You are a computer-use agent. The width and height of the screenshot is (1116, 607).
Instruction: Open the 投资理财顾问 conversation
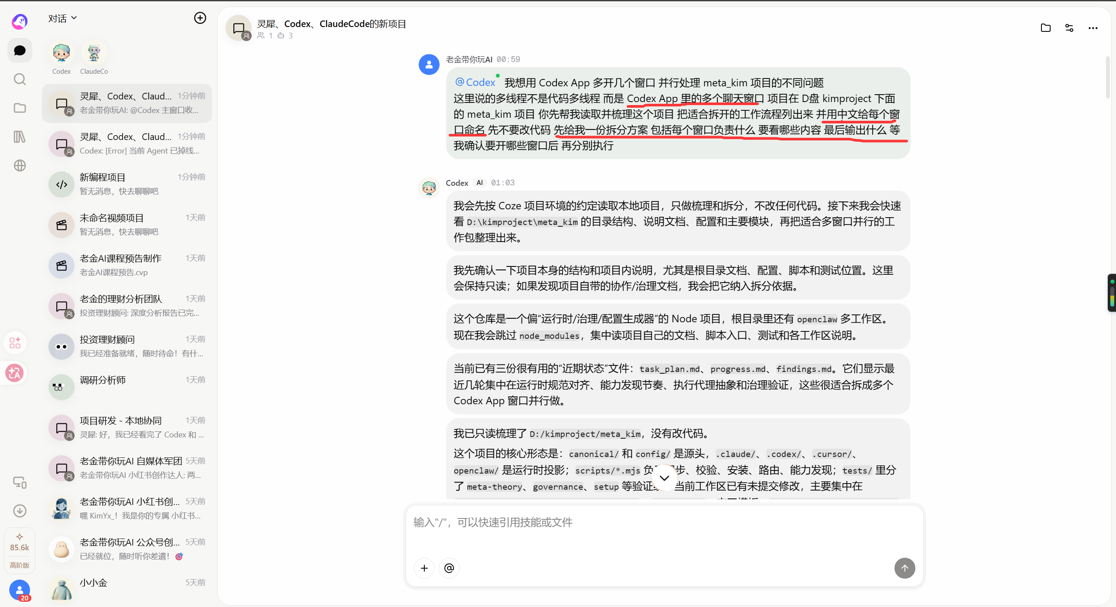click(127, 347)
